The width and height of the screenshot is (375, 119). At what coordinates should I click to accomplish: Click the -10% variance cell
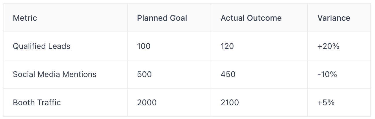[327, 74]
